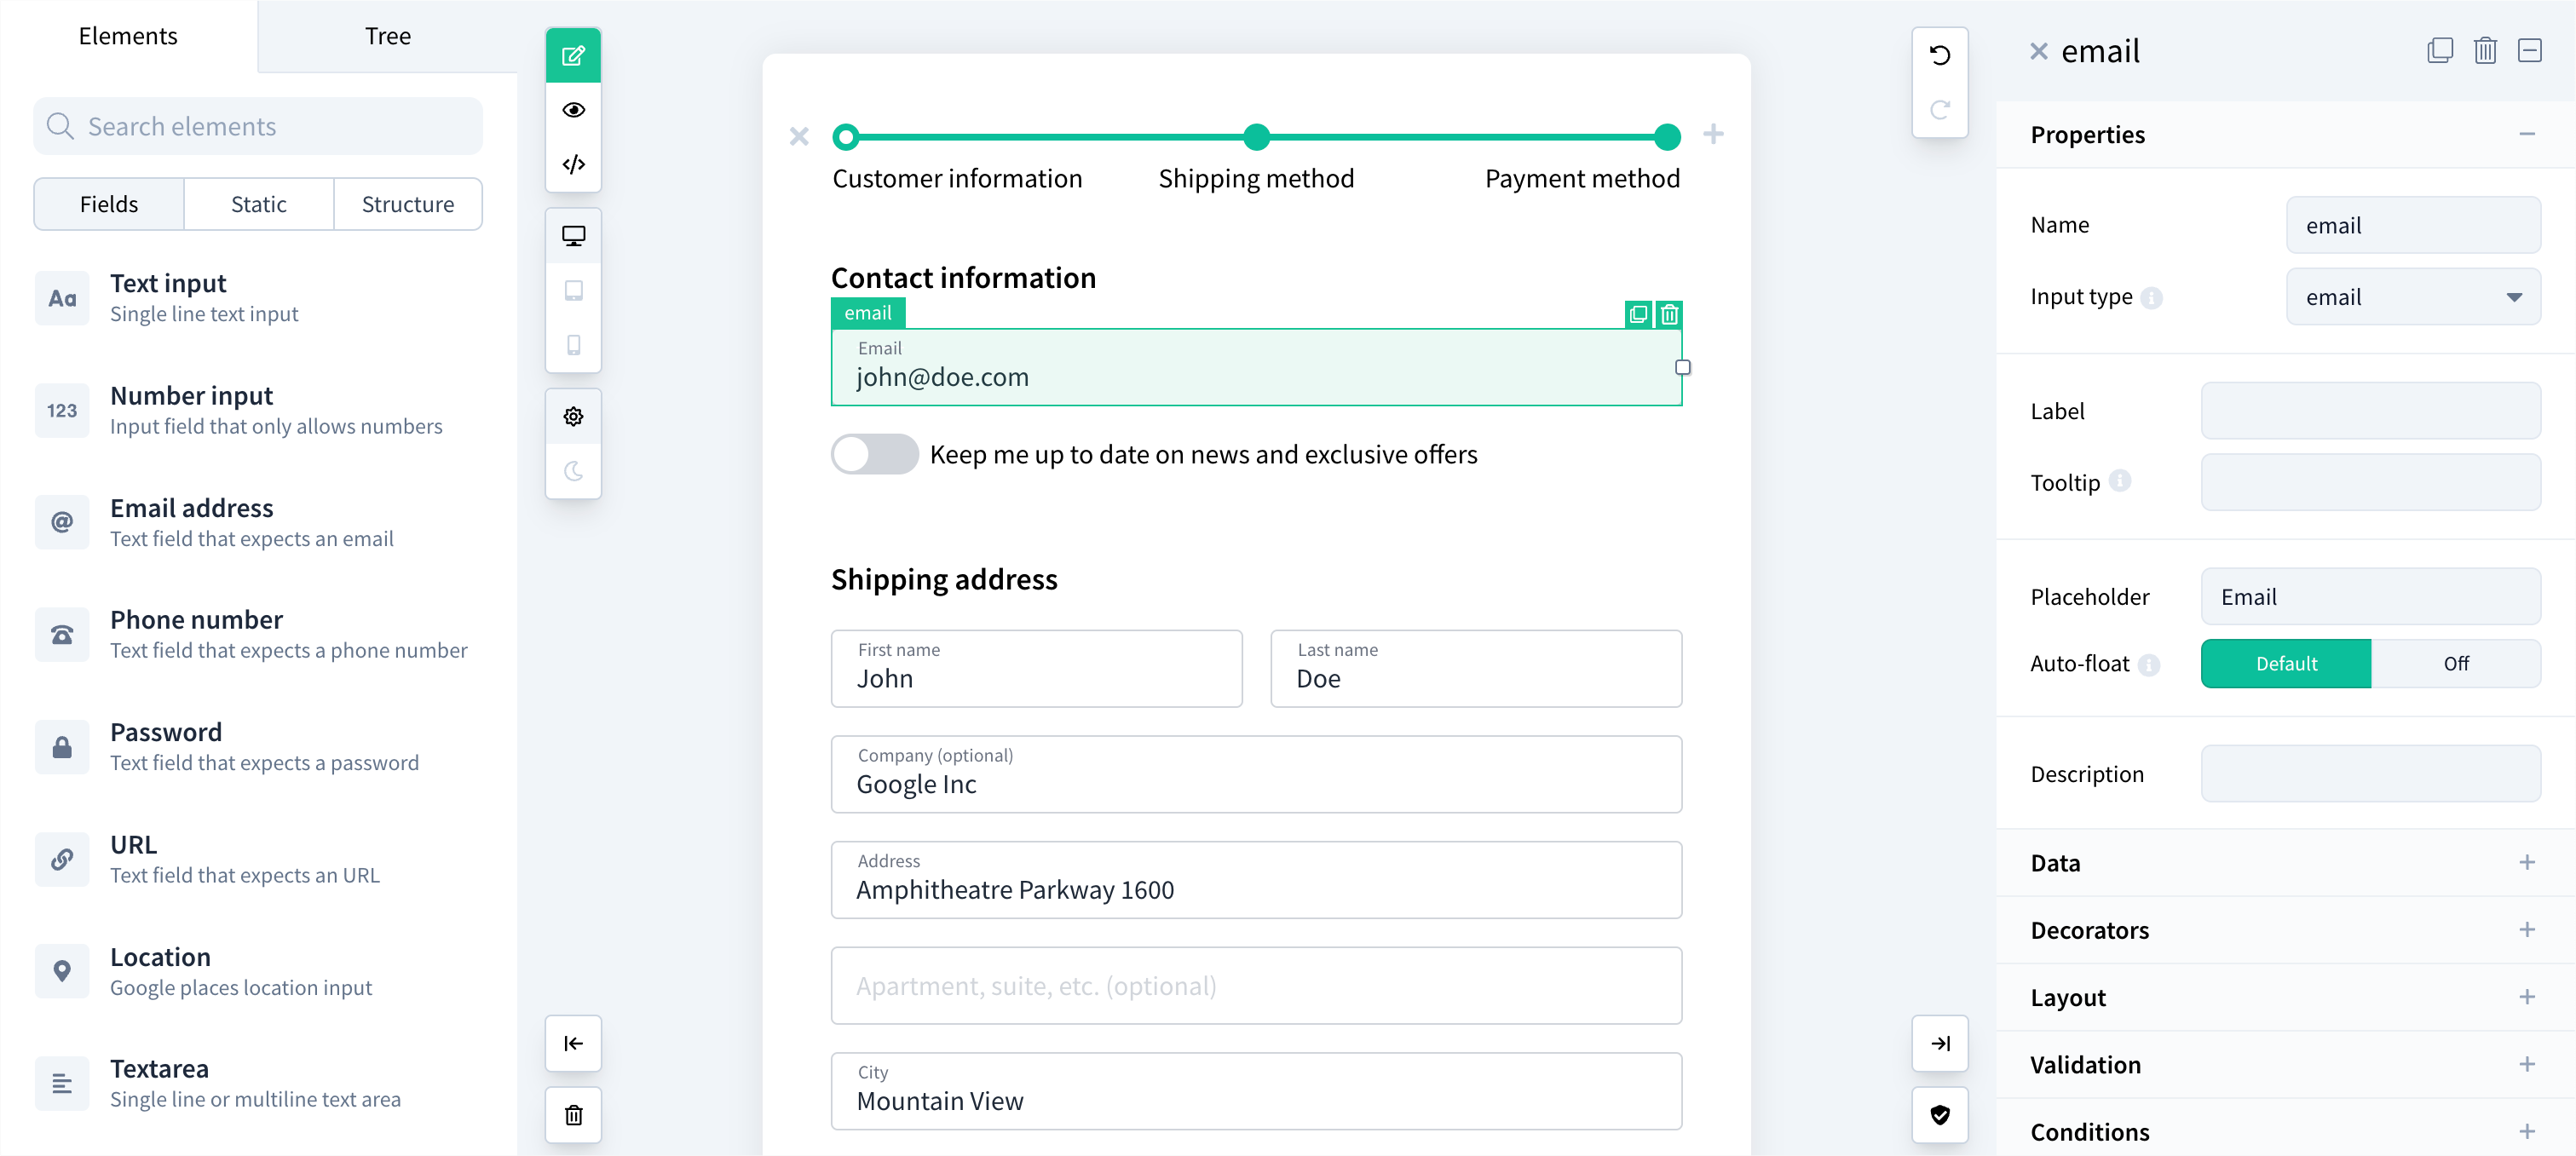The image size is (2576, 1156).
Task: Open the Input type dropdown
Action: 2413,296
